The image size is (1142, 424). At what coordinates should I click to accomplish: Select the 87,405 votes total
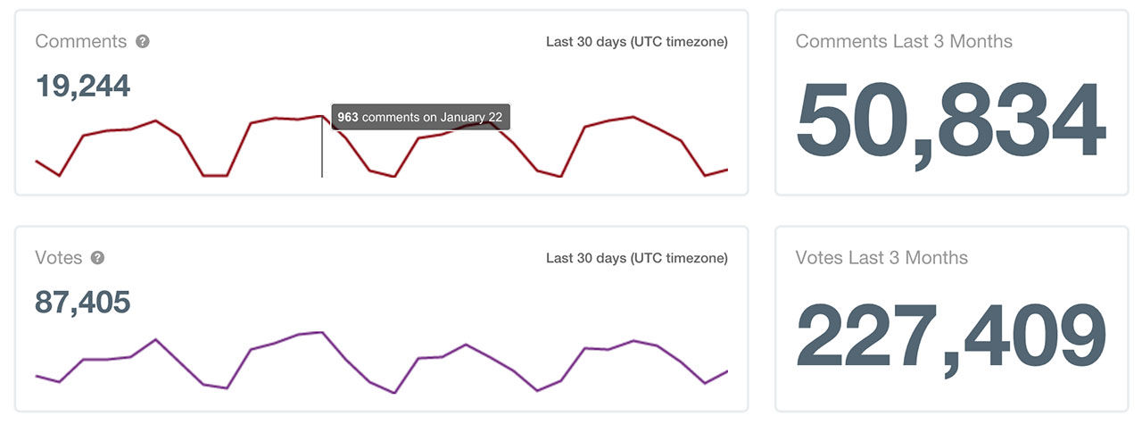click(x=83, y=302)
